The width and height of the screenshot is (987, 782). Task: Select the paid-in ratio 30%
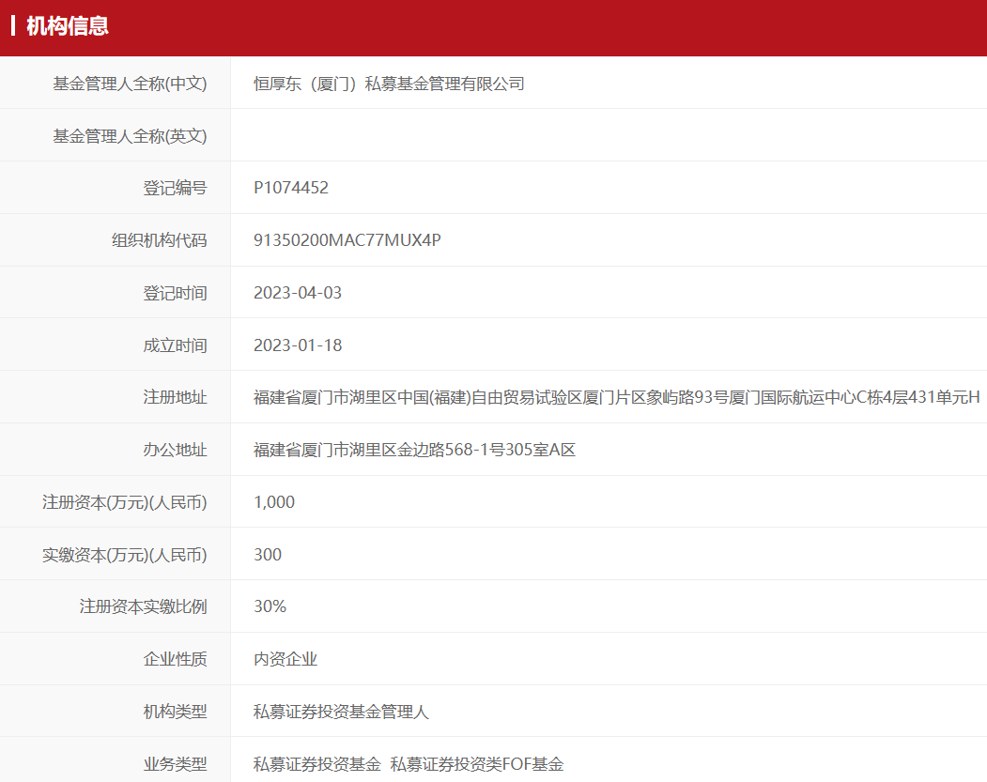pyautogui.click(x=270, y=606)
